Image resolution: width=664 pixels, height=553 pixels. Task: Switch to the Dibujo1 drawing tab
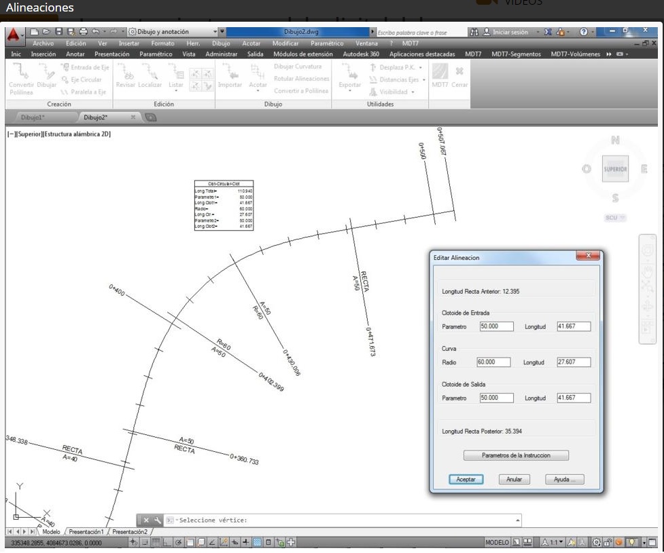[x=33, y=117]
